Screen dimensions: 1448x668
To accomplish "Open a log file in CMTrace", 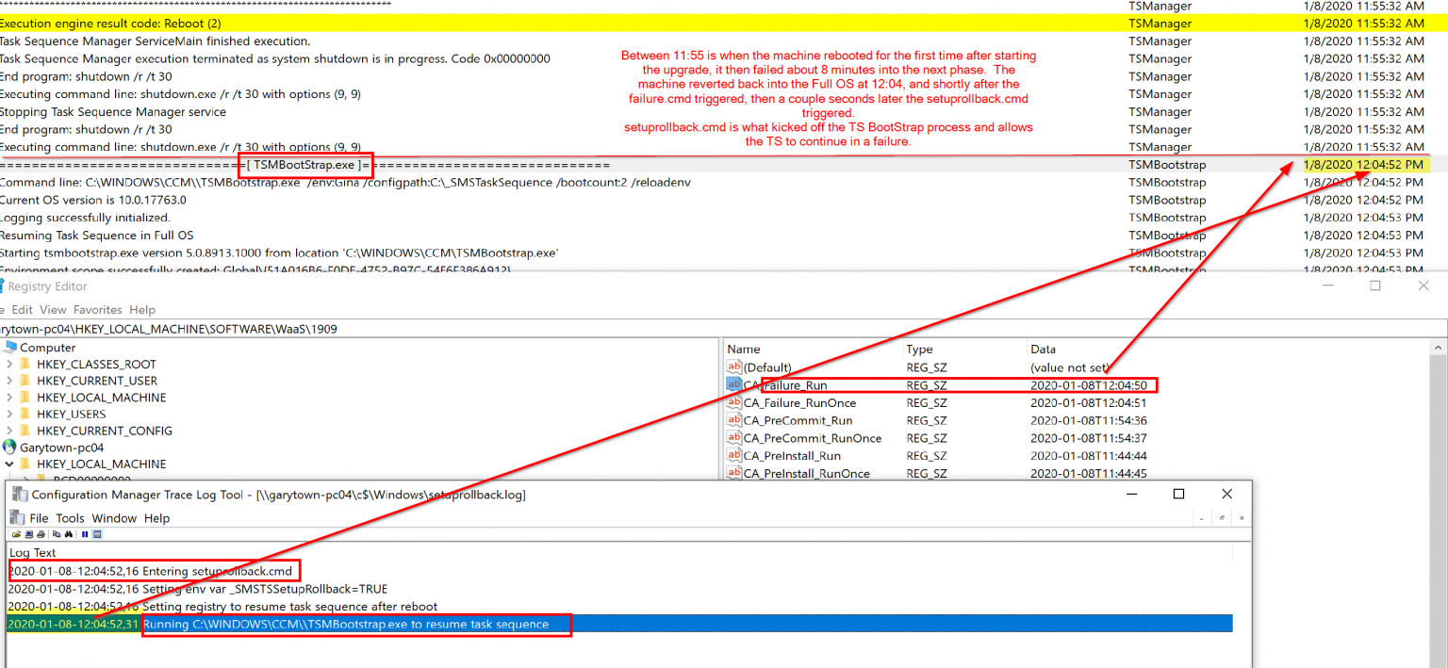I will click(17, 534).
